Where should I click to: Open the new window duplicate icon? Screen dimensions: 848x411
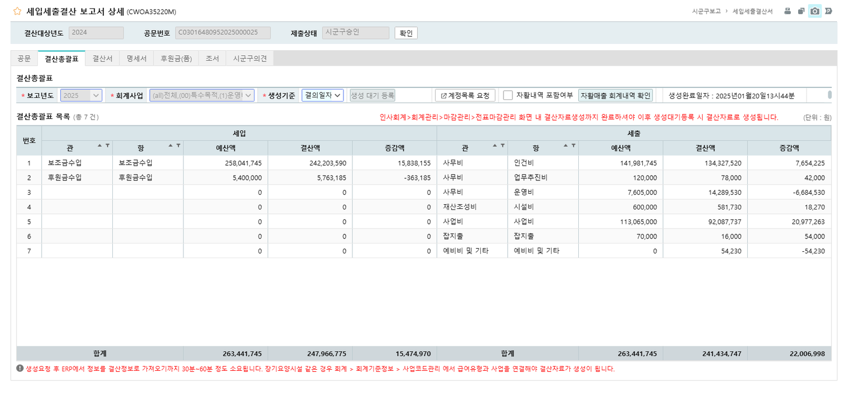coord(801,11)
